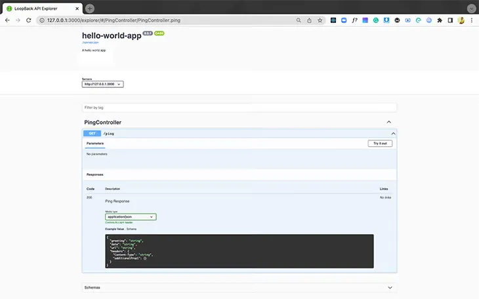Image resolution: width=479 pixels, height=299 pixels.
Task: Click the No parameters text
Action: [x=97, y=154]
